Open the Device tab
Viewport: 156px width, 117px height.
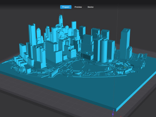[90, 7]
